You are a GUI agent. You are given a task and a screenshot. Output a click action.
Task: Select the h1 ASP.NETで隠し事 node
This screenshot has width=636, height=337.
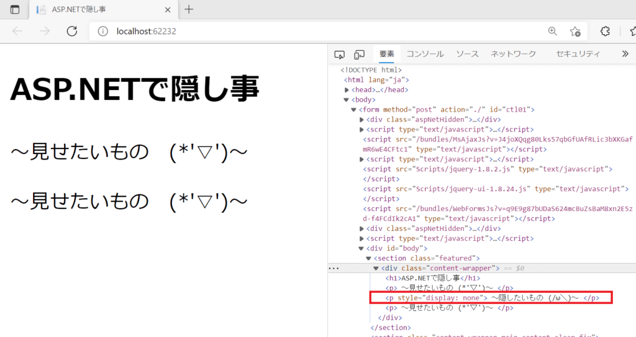click(433, 278)
